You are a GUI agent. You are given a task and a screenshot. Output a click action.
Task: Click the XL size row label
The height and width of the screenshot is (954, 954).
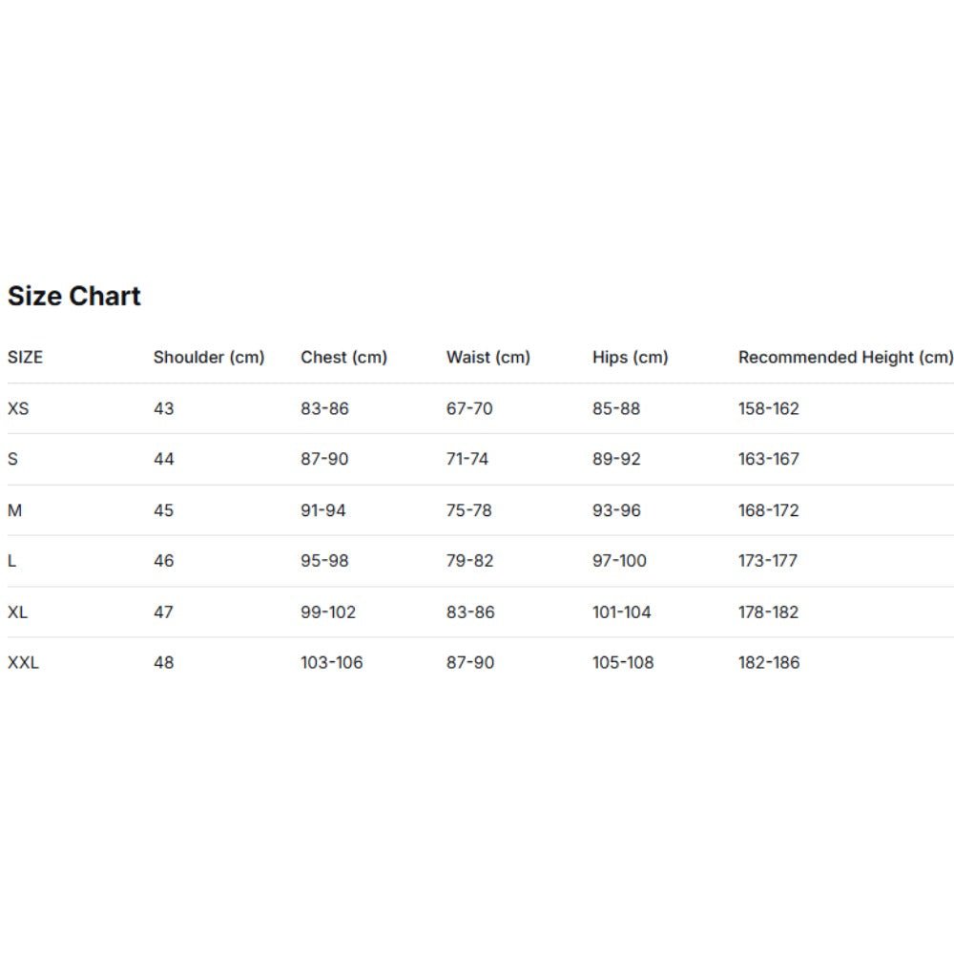pos(18,612)
